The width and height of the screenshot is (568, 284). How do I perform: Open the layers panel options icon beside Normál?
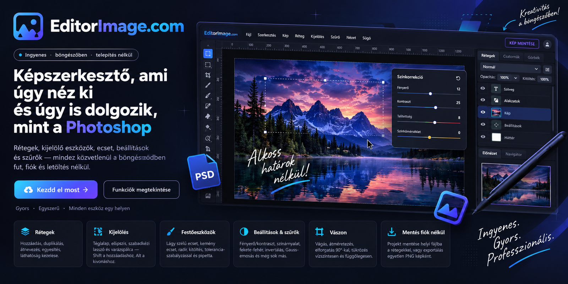tap(547, 70)
